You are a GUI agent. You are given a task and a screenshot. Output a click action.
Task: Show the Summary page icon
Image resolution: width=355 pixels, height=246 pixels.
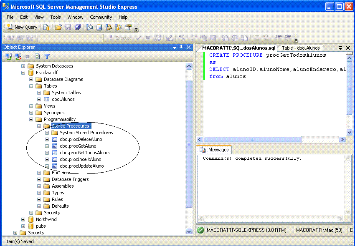pyautogui.click(x=99, y=28)
